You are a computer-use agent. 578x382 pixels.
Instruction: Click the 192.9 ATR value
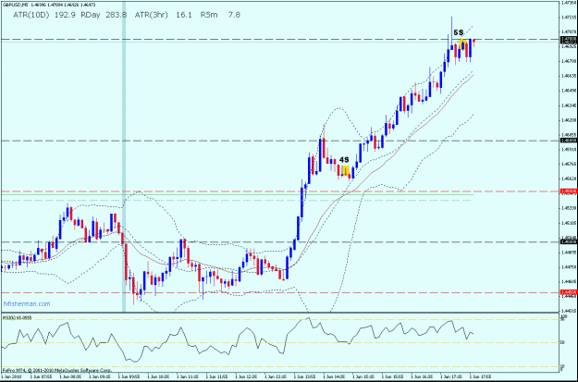(x=65, y=15)
